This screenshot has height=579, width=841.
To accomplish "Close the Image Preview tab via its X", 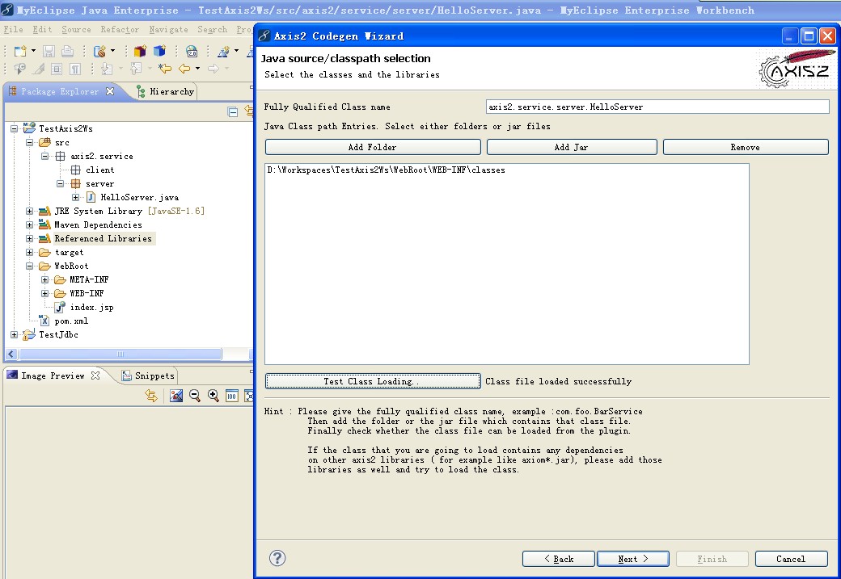I will pyautogui.click(x=95, y=376).
